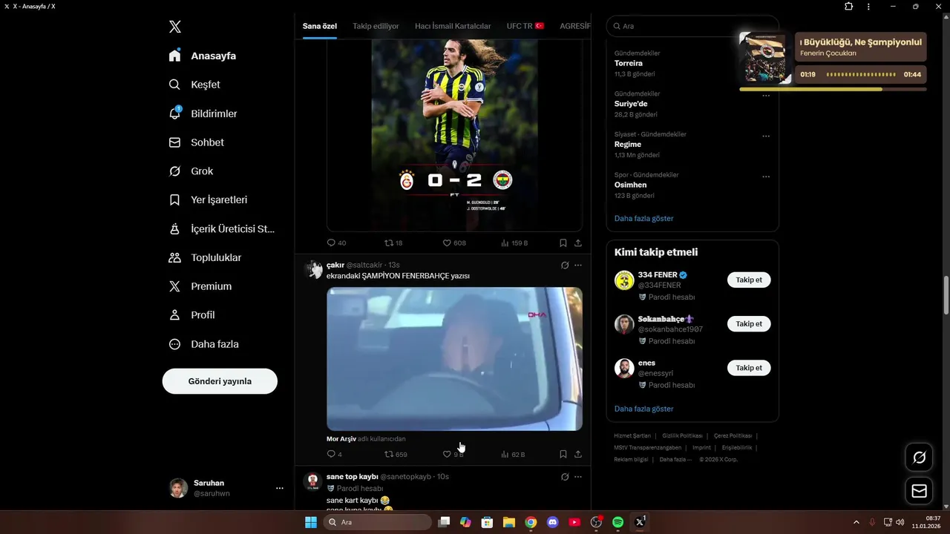Viewport: 950px width, 534px height.
Task: Click Grok icon on sane top kaybı post
Action: click(x=565, y=476)
